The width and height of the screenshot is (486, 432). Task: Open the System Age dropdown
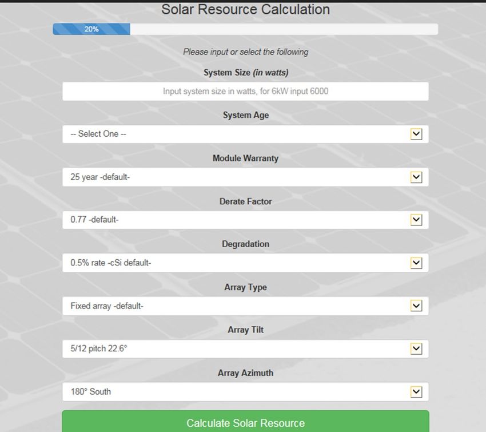tap(245, 134)
